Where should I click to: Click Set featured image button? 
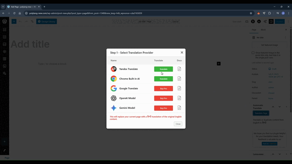(269, 45)
